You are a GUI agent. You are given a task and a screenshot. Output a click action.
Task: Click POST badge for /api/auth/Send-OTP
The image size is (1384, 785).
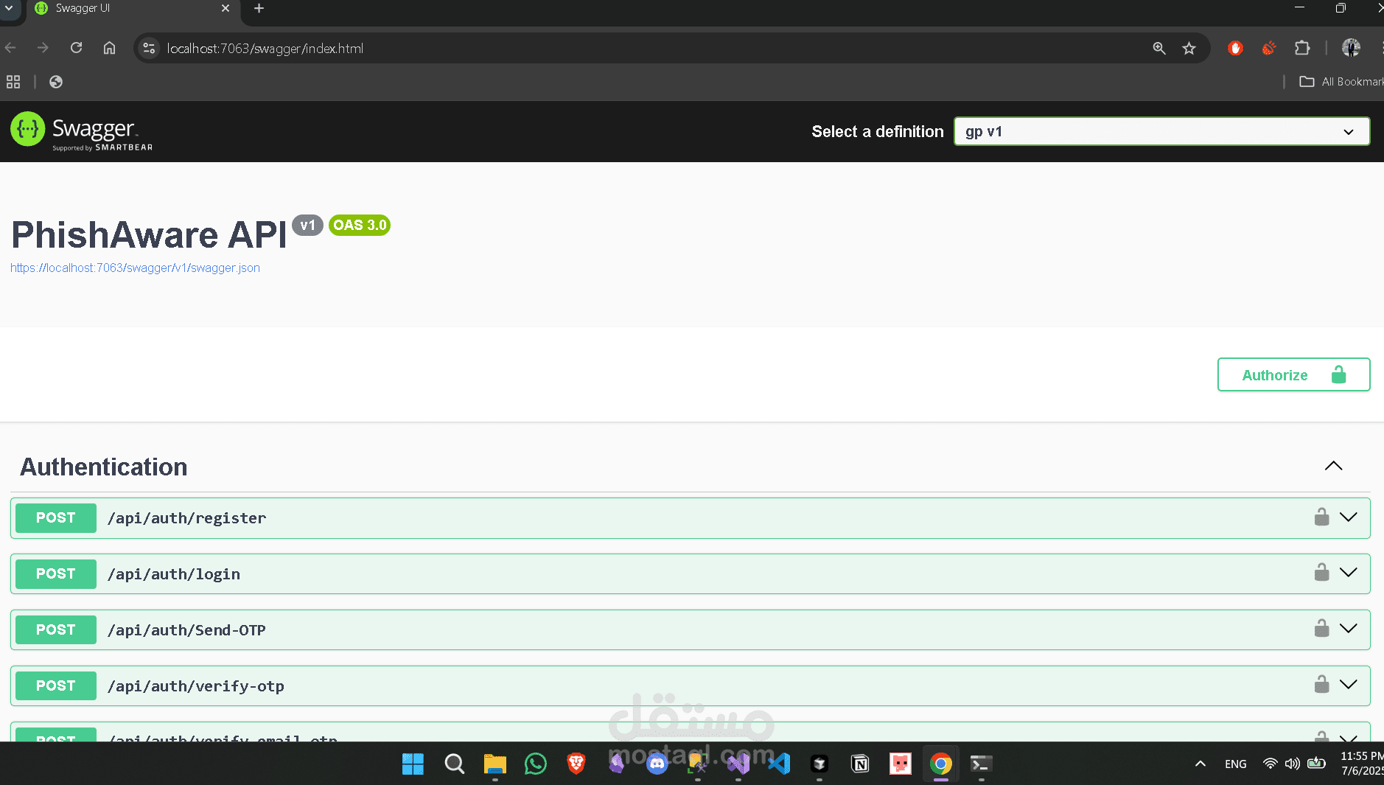[x=56, y=629]
